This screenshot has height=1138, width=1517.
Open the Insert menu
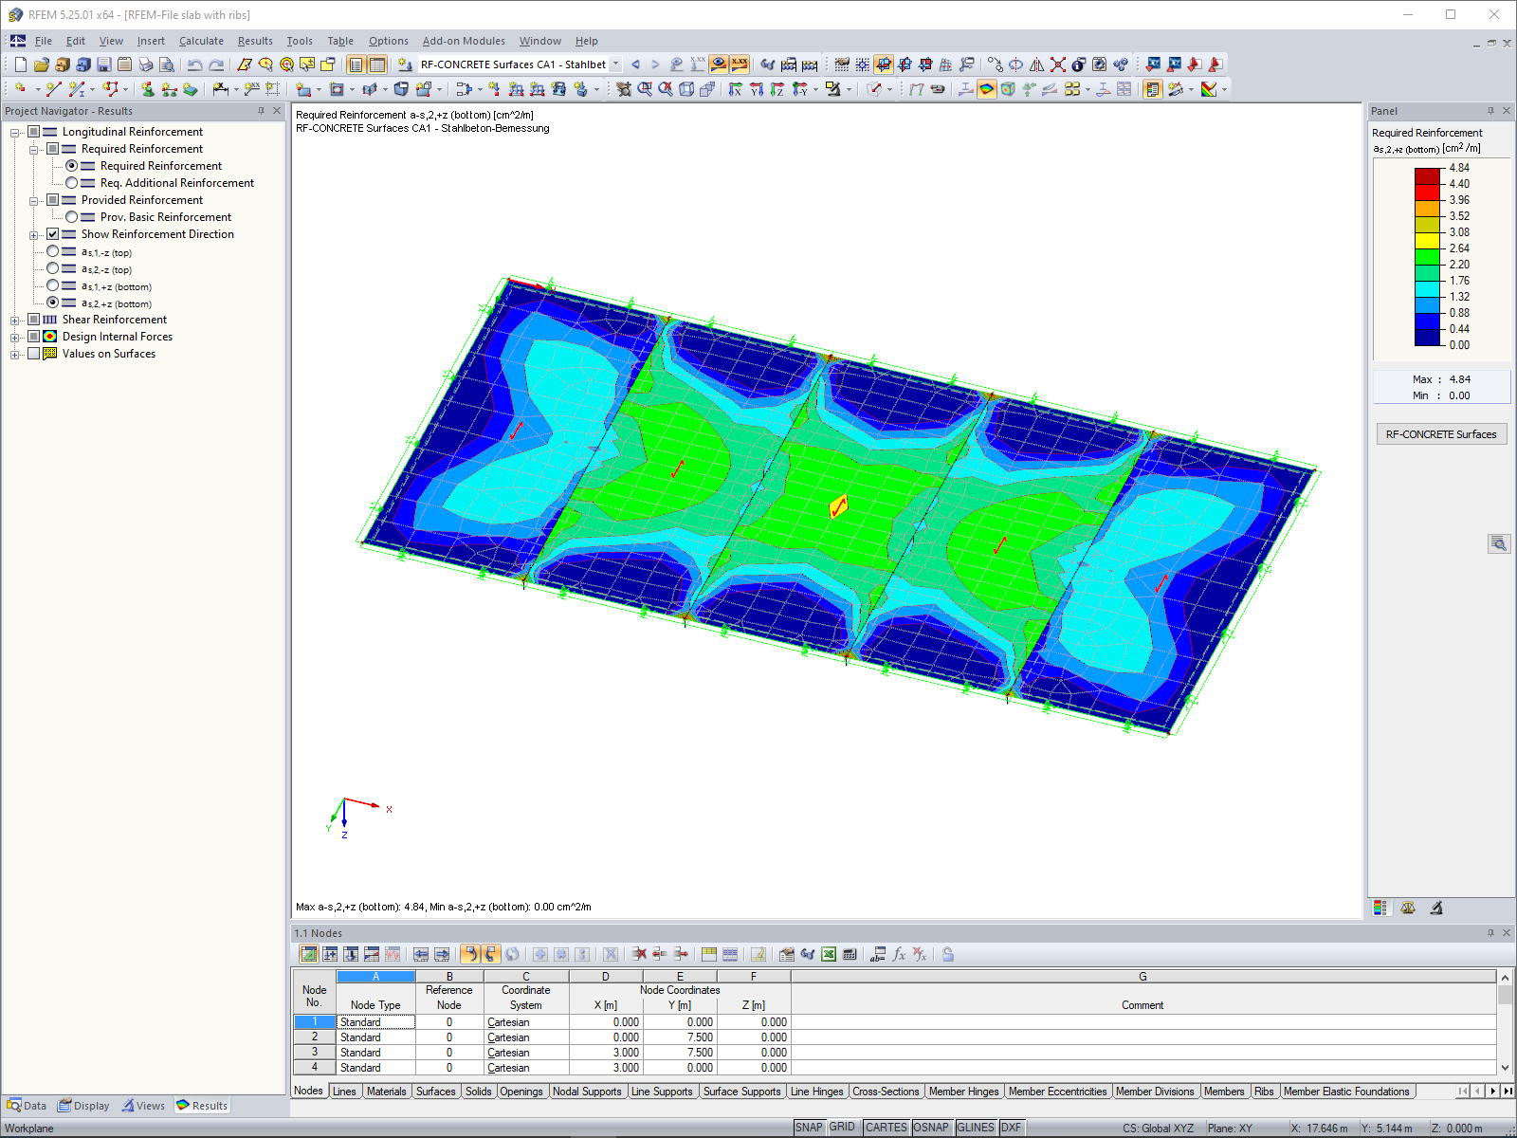pyautogui.click(x=151, y=41)
